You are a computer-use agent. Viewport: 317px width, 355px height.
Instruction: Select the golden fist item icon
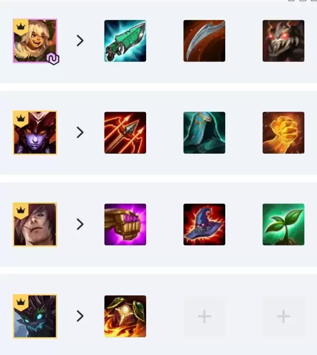click(283, 133)
